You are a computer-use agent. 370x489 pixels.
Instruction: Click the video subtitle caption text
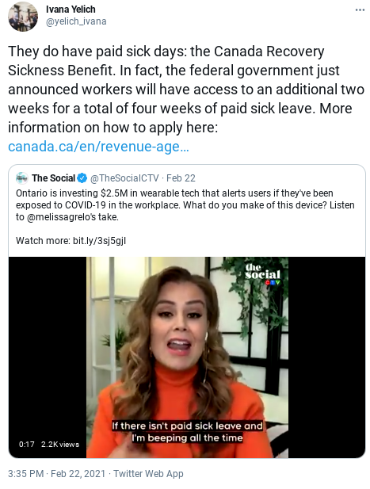tap(187, 432)
